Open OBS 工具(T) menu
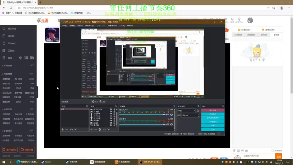 pos(122,26)
